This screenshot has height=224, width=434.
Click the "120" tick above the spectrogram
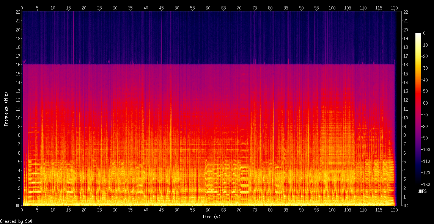pos(394,8)
